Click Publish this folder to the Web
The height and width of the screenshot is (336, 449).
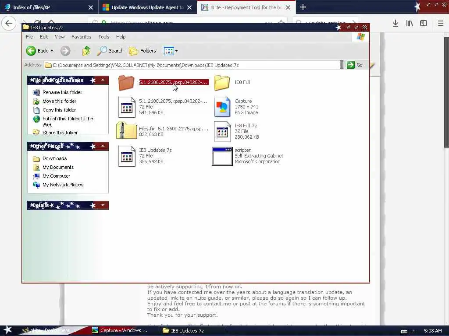(x=68, y=122)
